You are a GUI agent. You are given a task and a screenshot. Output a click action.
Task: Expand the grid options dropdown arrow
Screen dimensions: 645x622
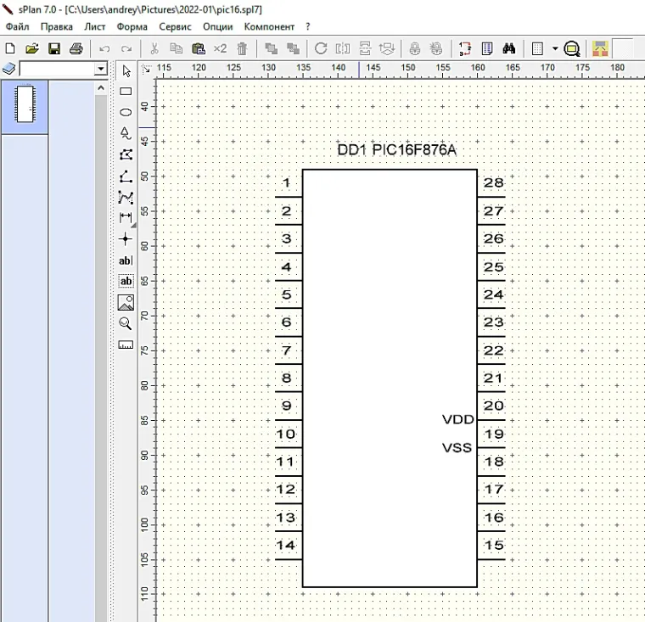pos(555,49)
